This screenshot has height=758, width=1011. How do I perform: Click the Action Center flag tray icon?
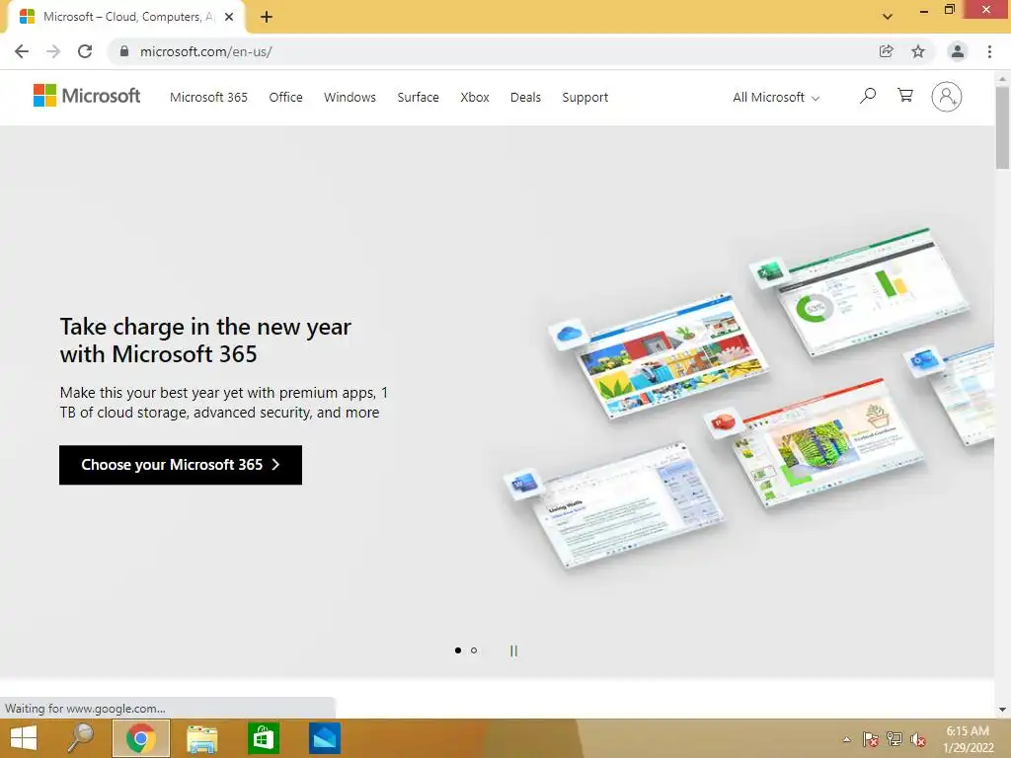(x=871, y=739)
